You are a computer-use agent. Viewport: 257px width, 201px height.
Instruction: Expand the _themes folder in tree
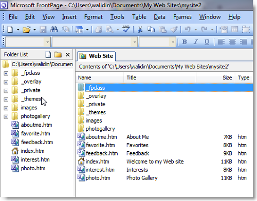(x=6, y=99)
